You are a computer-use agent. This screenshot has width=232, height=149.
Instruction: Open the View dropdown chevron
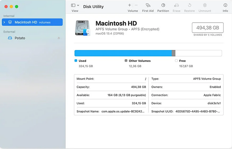click(x=78, y=5)
